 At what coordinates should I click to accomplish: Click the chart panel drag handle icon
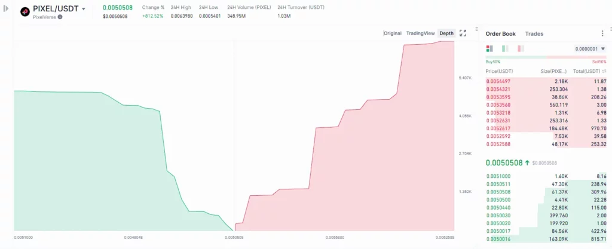click(476, 29)
